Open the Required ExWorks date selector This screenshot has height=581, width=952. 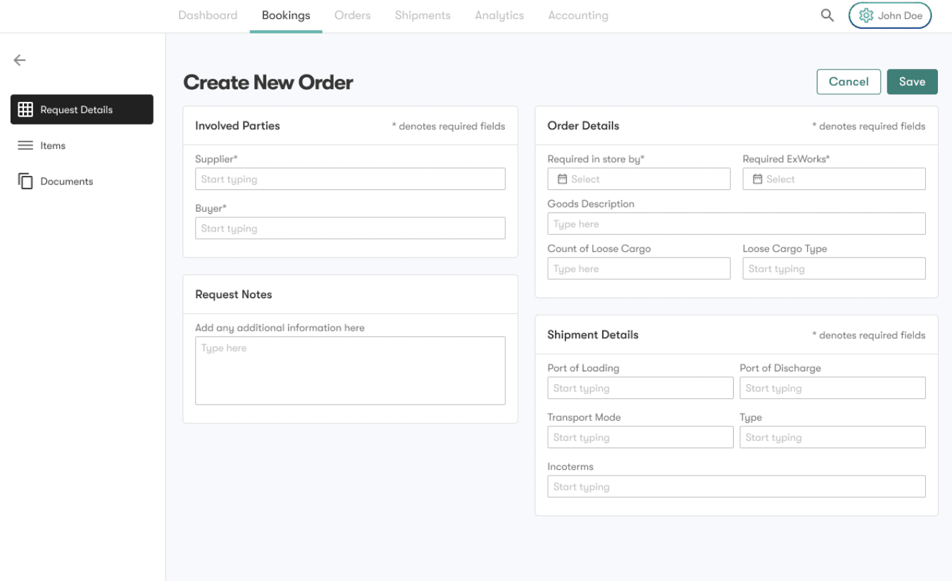[x=834, y=179]
